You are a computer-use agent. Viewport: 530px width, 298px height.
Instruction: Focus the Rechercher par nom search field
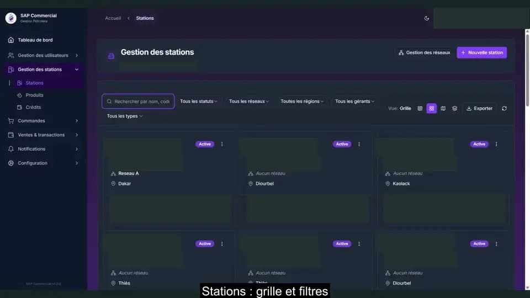[x=138, y=102]
